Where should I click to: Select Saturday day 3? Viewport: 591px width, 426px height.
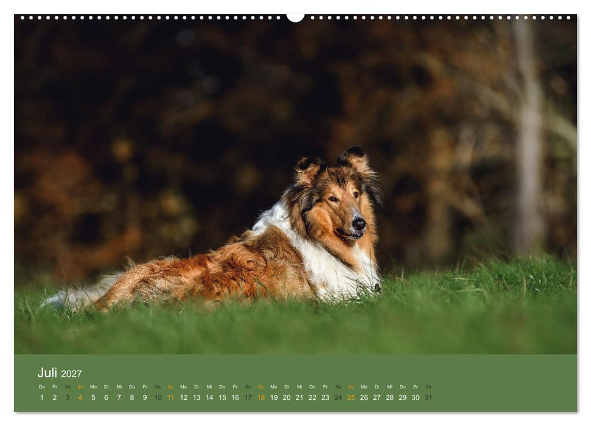(x=68, y=397)
